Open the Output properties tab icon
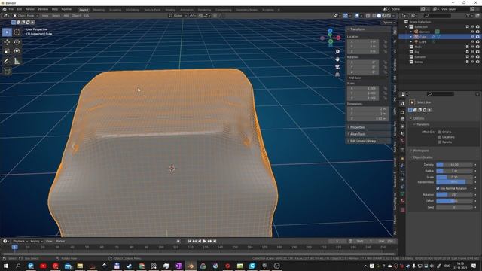The image size is (482, 271). 402,120
